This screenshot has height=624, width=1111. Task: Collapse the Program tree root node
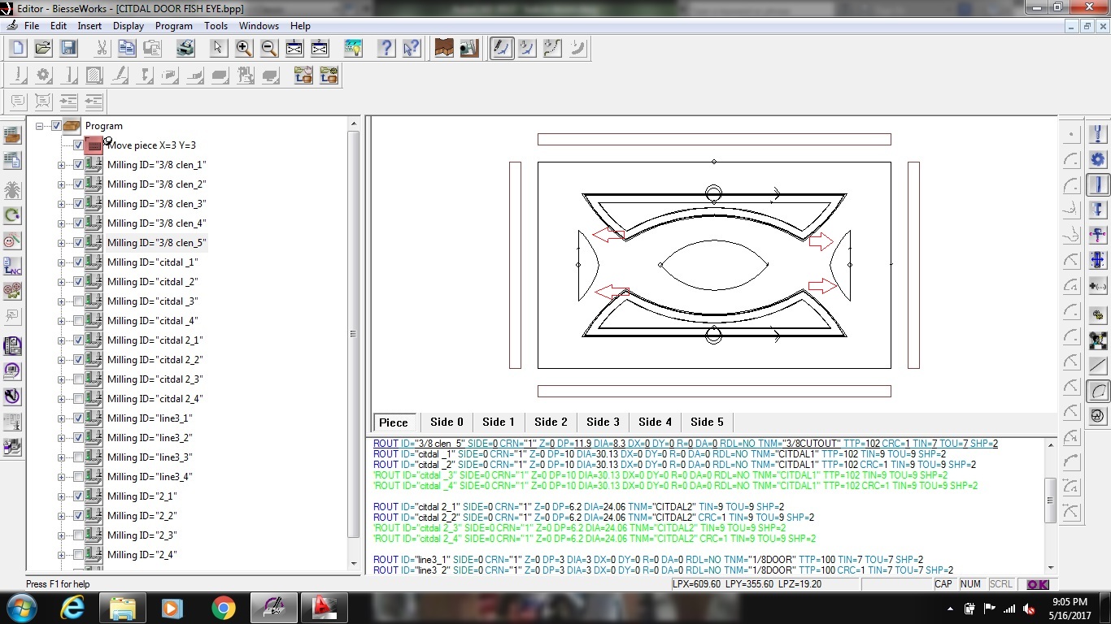click(x=38, y=126)
